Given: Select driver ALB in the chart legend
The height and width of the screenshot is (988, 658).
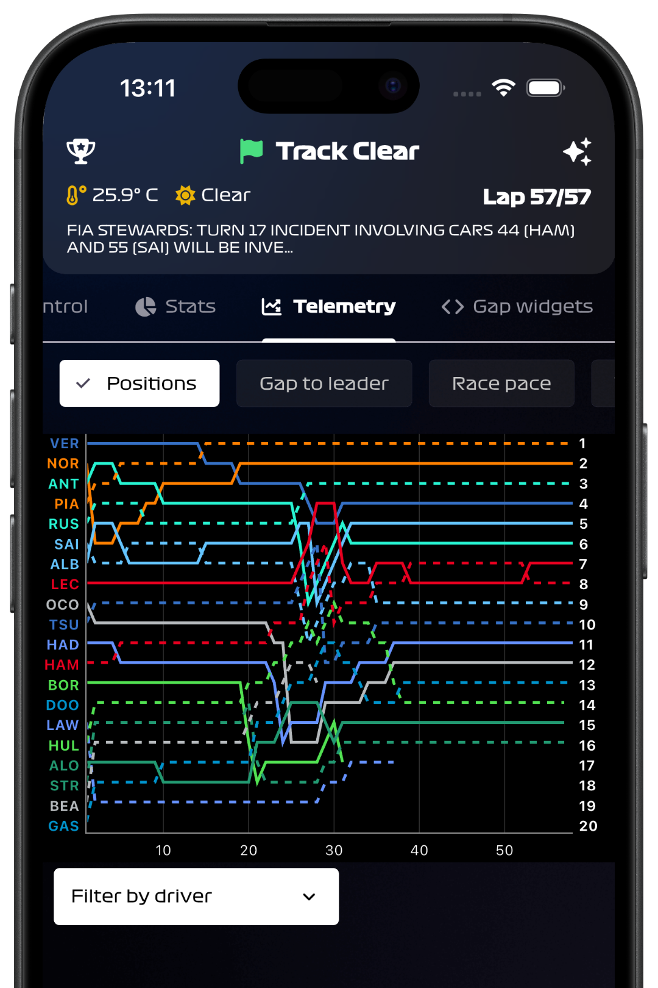Looking at the screenshot, I should [x=65, y=564].
